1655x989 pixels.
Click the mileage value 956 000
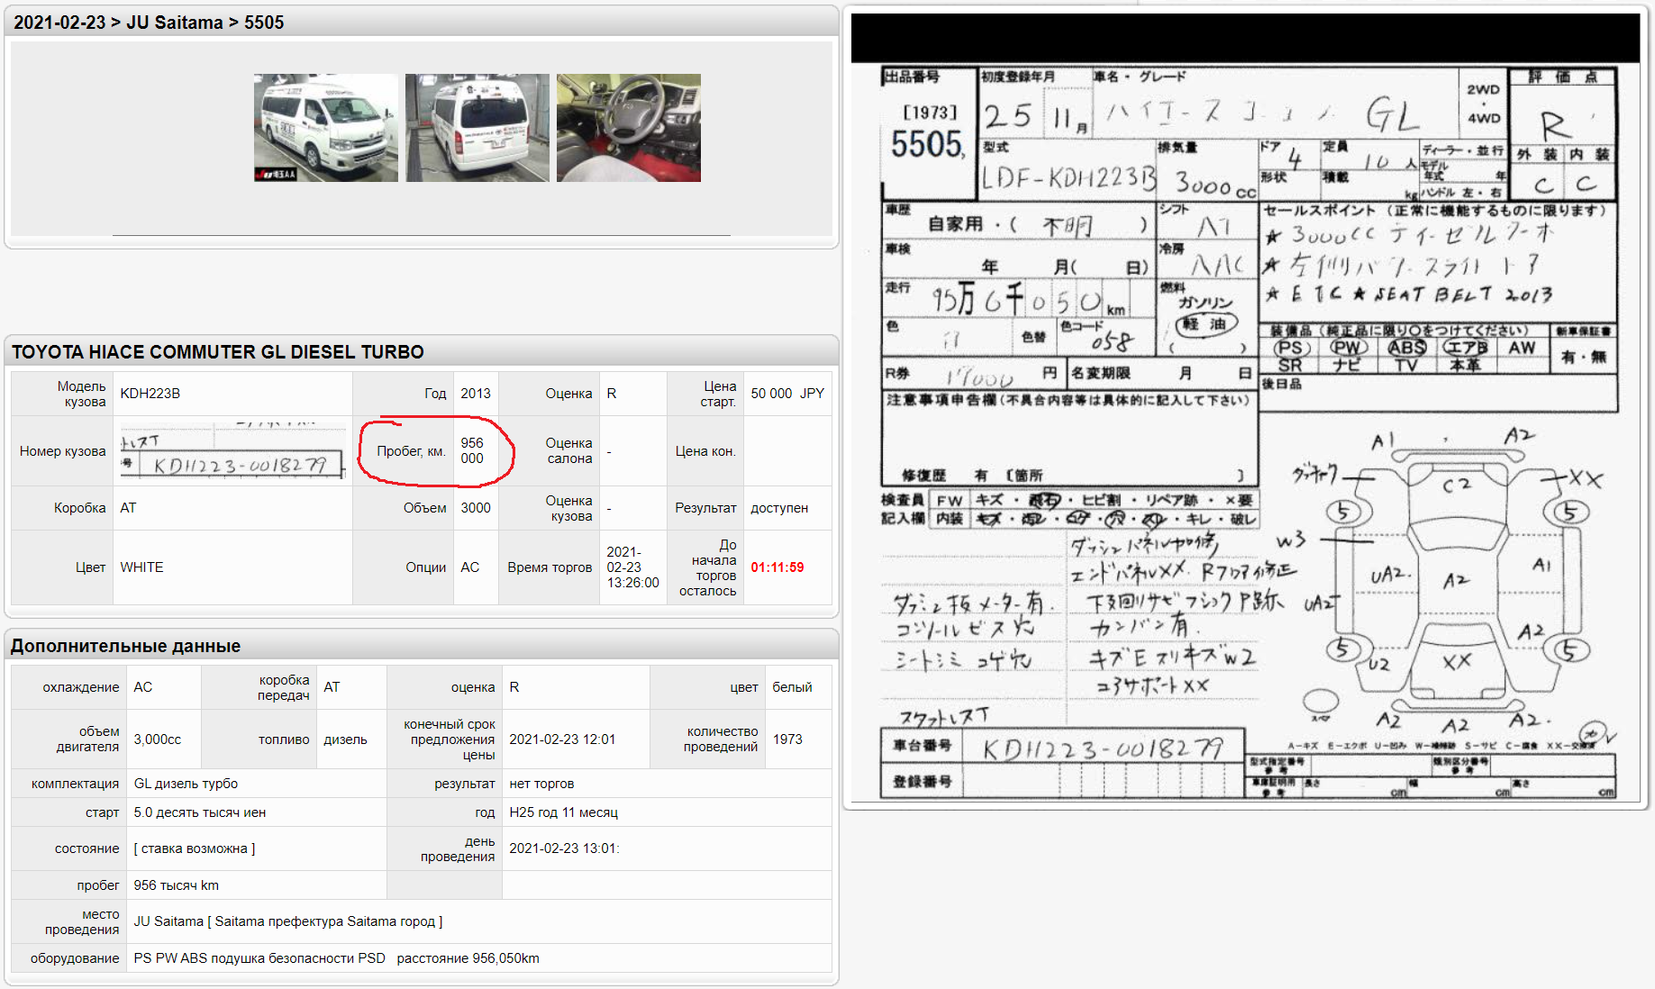472,450
